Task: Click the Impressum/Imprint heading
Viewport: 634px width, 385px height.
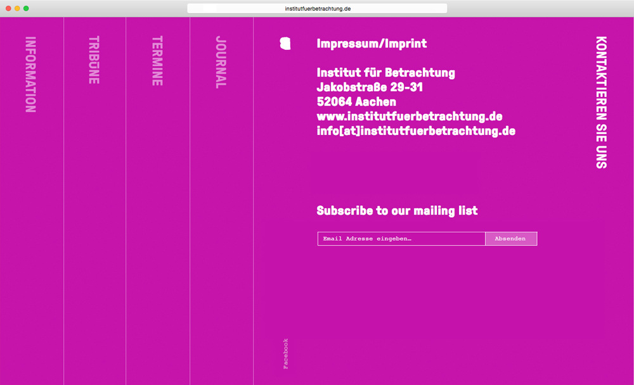Action: tap(372, 44)
